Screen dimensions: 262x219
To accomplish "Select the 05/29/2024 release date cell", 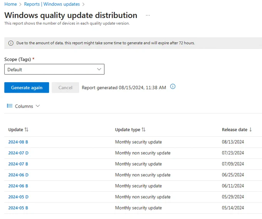I will [233, 197].
